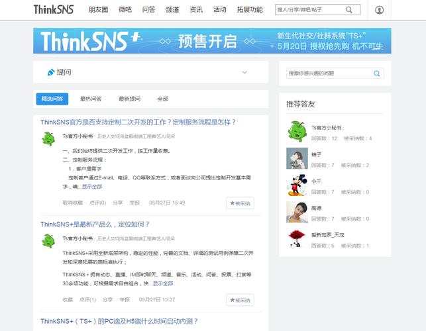
Task: Select the 精选问答 tab
Action: (52, 99)
